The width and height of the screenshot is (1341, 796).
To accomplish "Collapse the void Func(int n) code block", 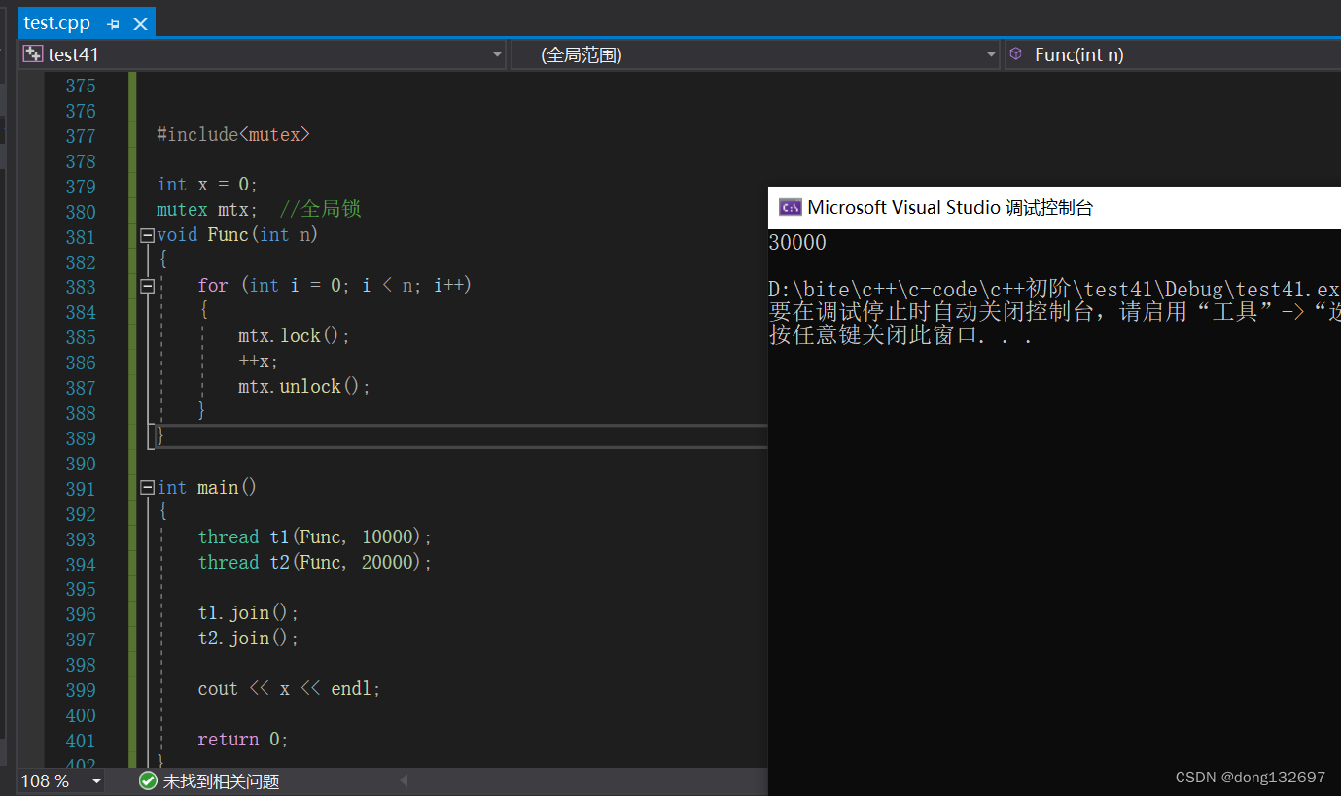I will coord(147,235).
